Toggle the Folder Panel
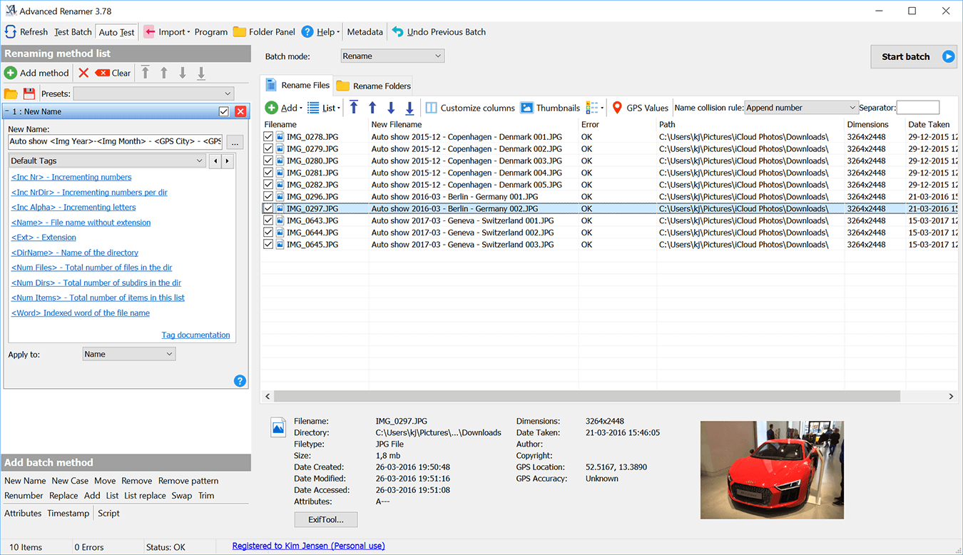This screenshot has height=555, width=963. tap(264, 32)
